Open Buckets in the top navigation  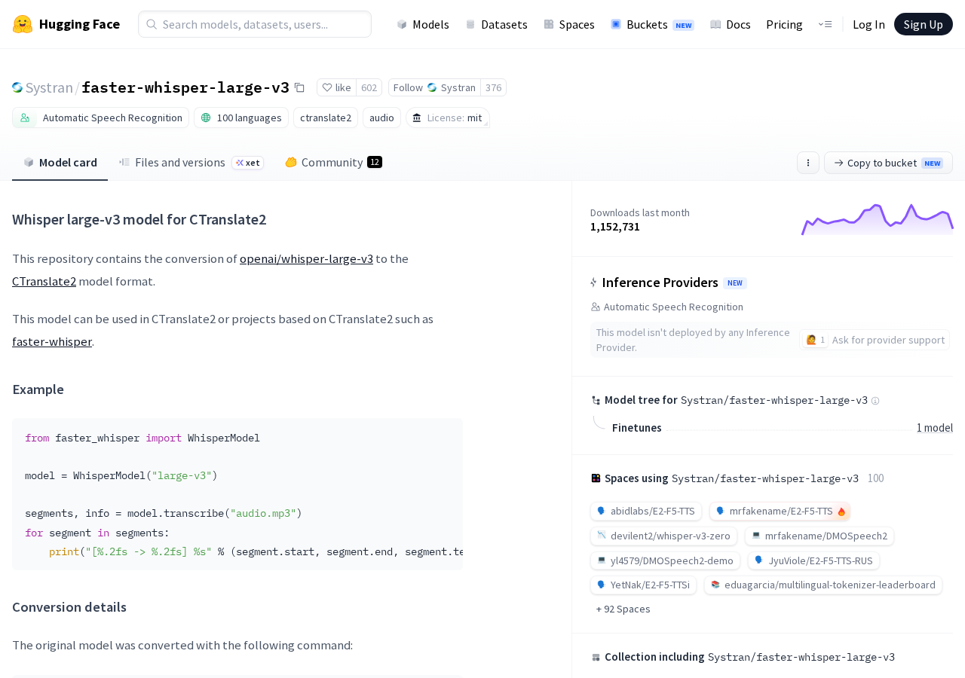[x=652, y=24]
